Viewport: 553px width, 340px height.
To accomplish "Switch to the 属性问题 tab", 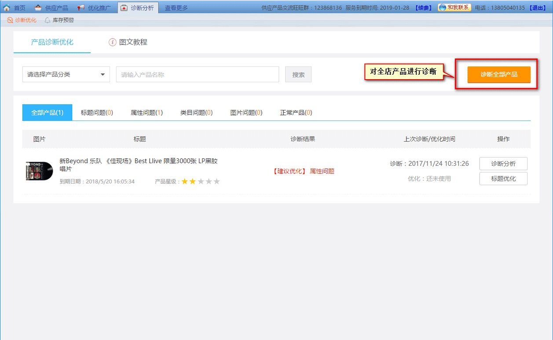I will tap(146, 113).
